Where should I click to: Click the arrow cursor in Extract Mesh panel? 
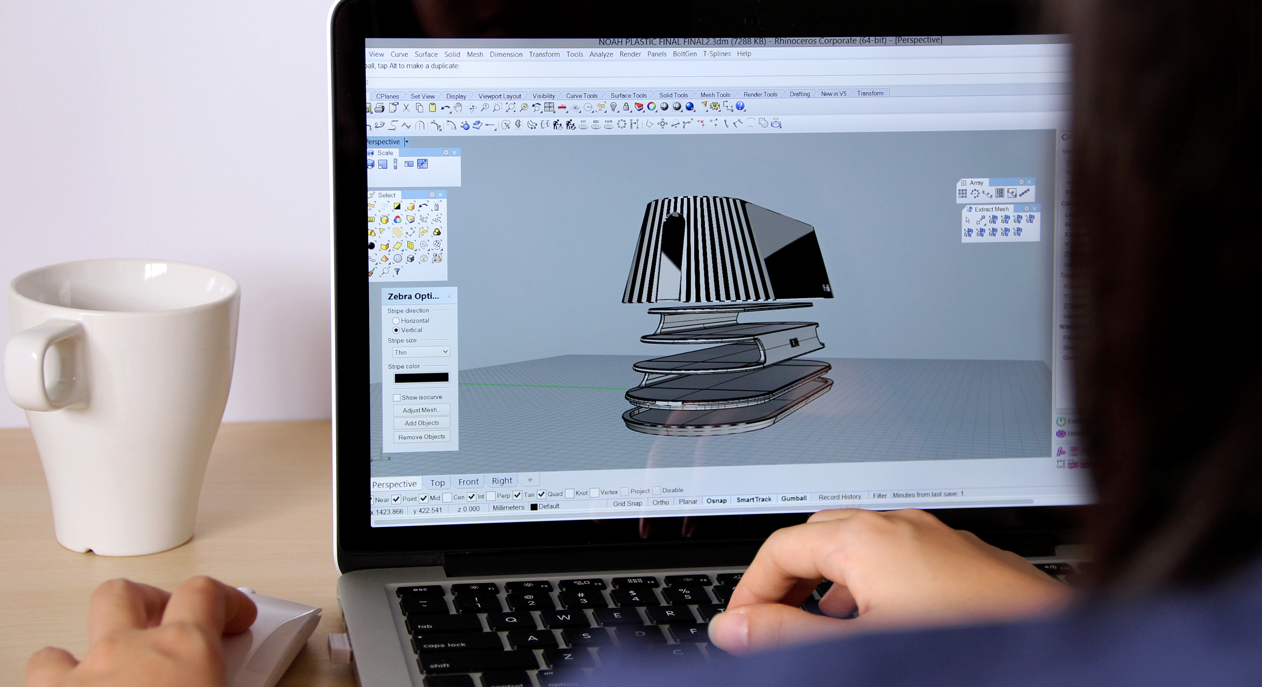tap(968, 220)
